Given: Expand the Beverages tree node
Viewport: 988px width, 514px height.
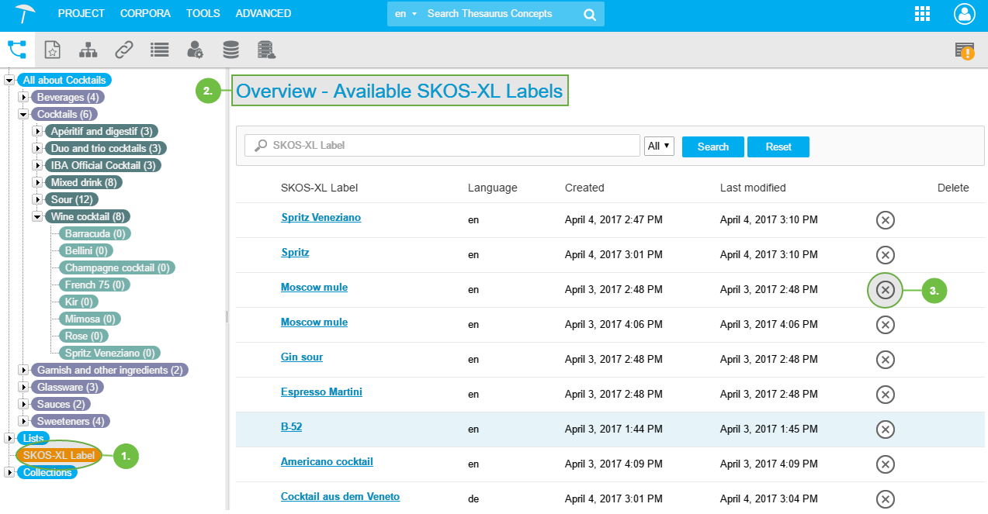Looking at the screenshot, I should pyautogui.click(x=23, y=98).
